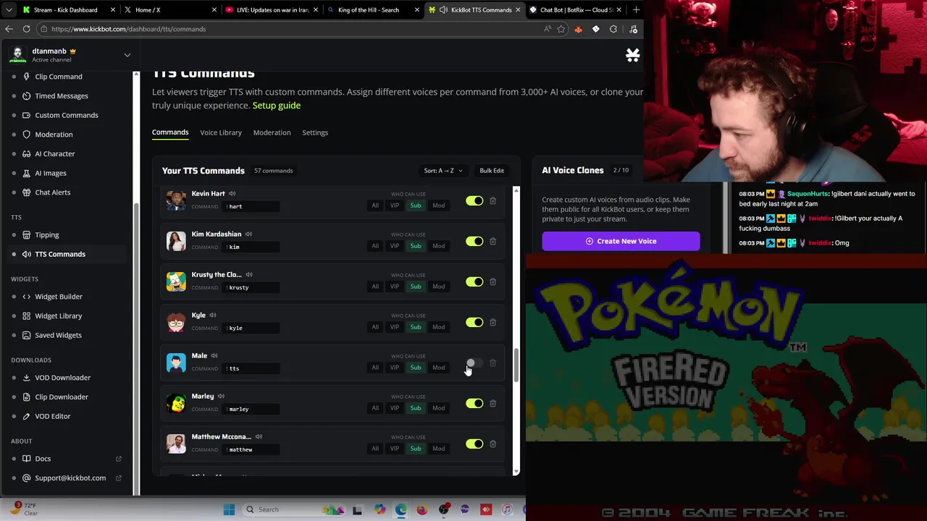Viewport: 927px width, 521px height.
Task: Click the browser address bar
Action: pos(290,29)
